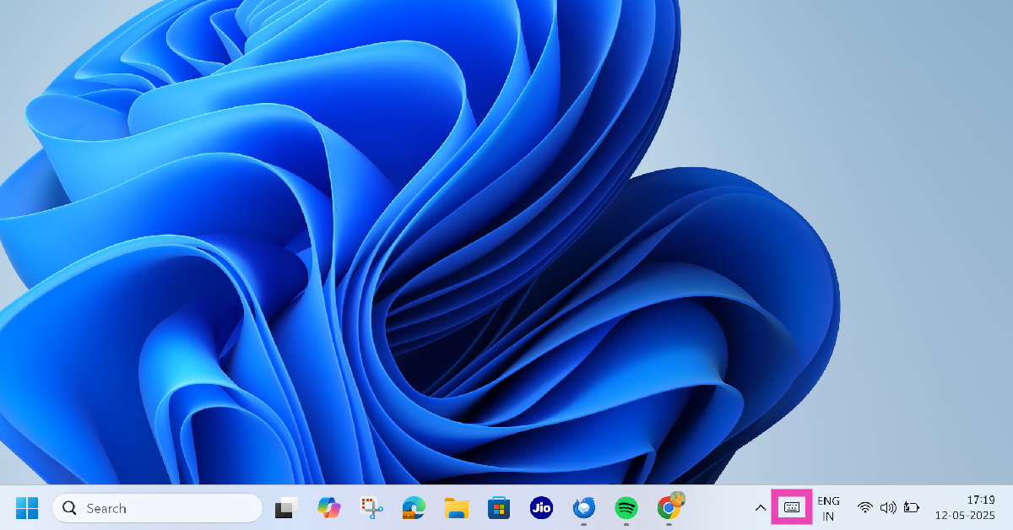
Task: Open File Explorer from the taskbar
Action: pyautogui.click(x=457, y=508)
